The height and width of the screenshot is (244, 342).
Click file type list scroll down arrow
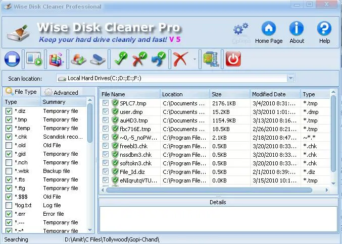(89, 230)
